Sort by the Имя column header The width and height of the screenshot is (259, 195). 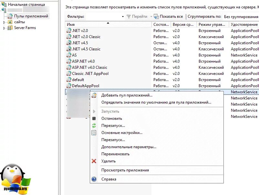[x=108, y=25]
